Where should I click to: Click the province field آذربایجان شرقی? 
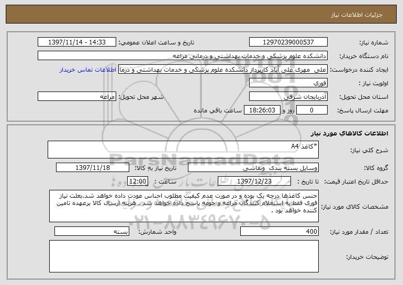click(288, 97)
